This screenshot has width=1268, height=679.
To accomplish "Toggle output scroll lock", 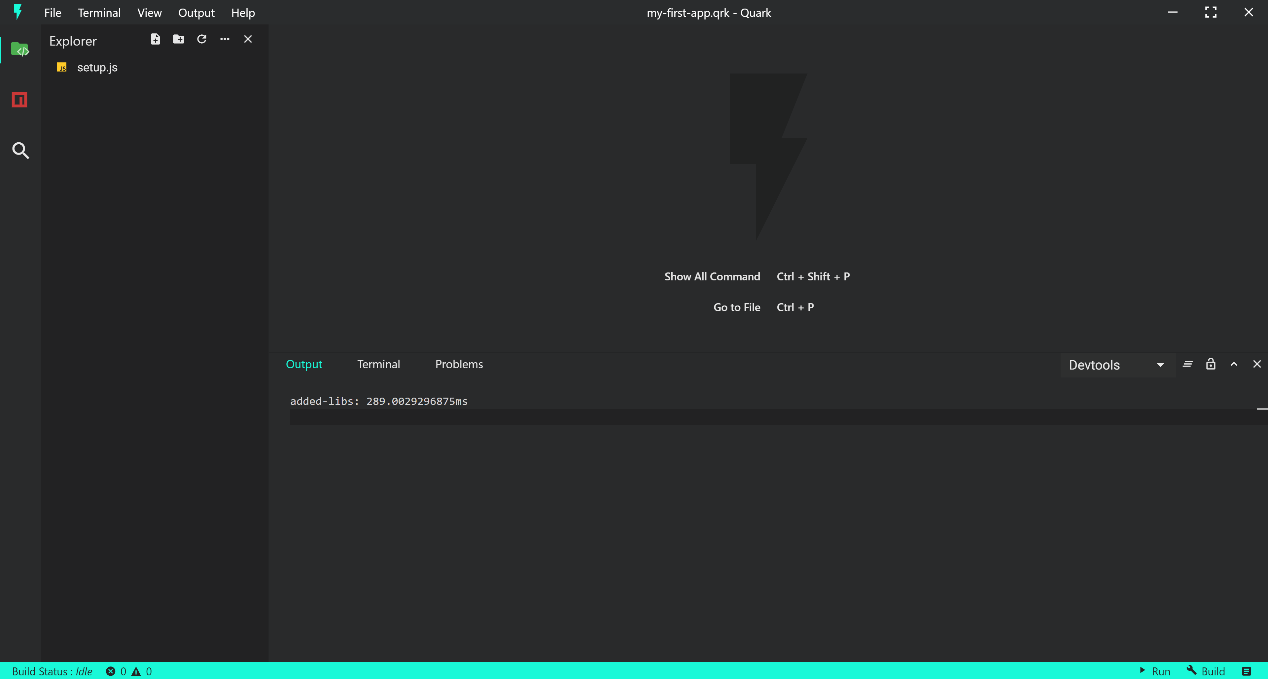I will click(1211, 364).
